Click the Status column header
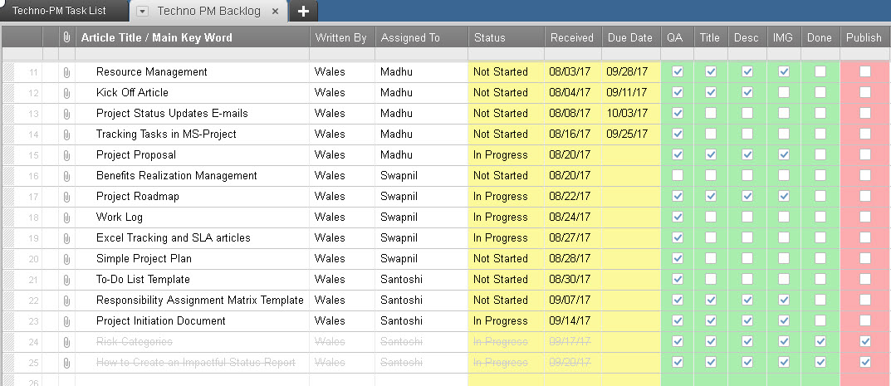The height and width of the screenshot is (386, 891). [x=507, y=37]
